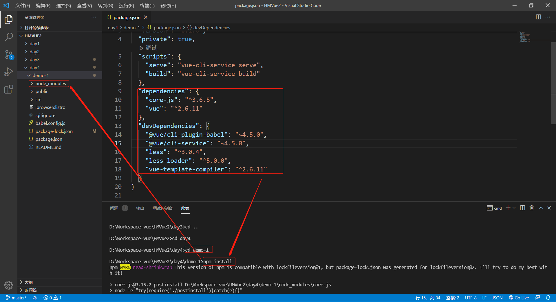Open the Search view in activity bar
Viewport: 556px width, 302px height.
tap(9, 37)
